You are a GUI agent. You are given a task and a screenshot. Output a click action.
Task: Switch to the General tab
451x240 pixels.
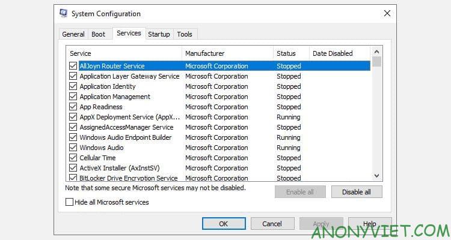[x=73, y=34]
